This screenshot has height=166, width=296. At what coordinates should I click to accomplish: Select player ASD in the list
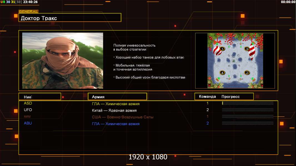click(x=28, y=103)
